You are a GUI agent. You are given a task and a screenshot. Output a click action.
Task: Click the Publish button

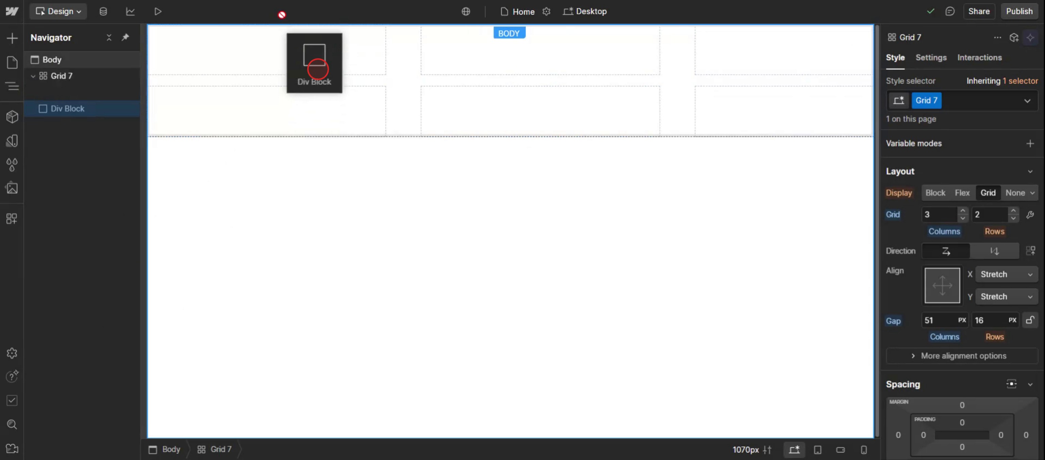(1018, 11)
